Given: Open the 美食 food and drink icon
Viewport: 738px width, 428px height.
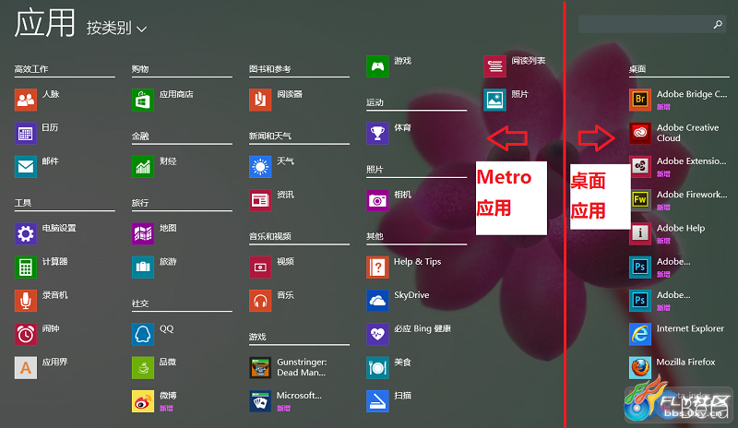Looking at the screenshot, I should (377, 368).
